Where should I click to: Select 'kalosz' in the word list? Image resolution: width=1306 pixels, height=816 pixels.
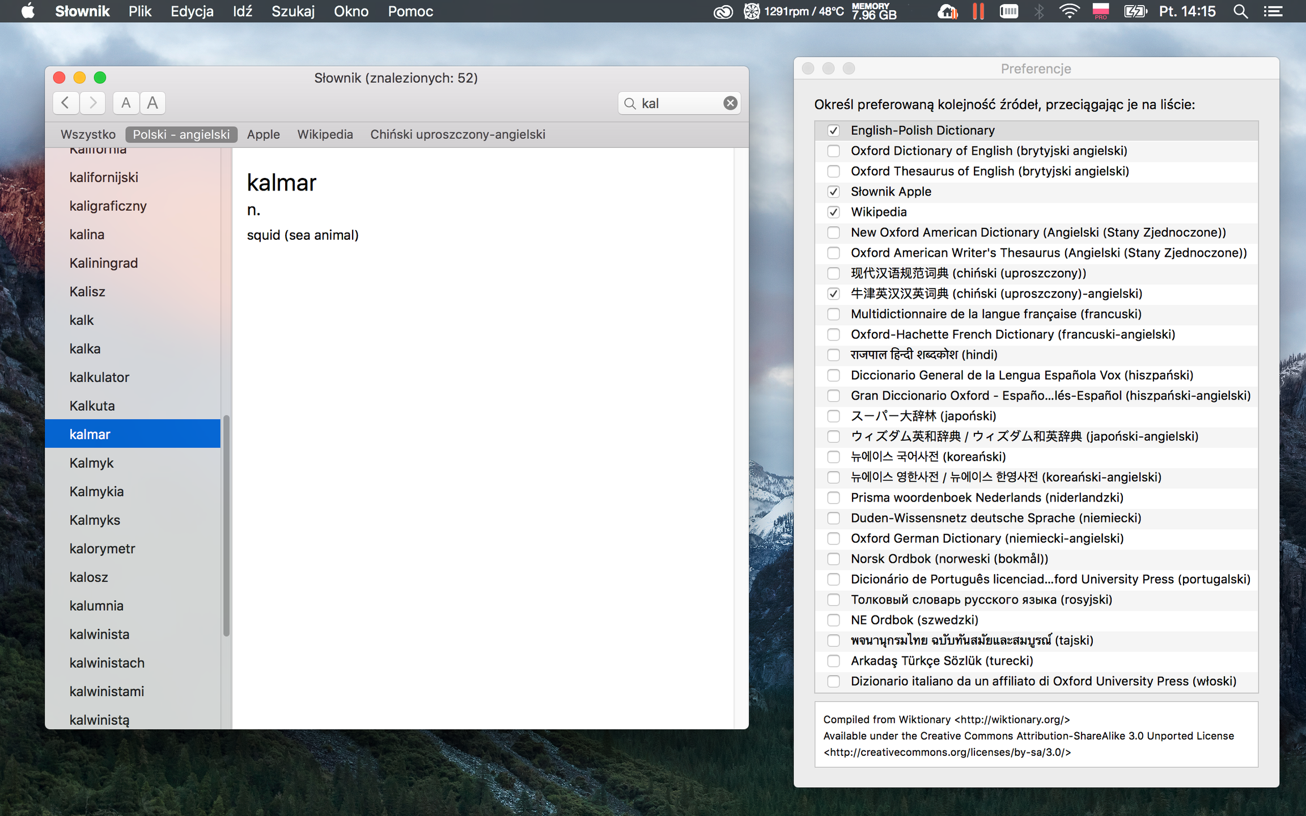(x=133, y=577)
